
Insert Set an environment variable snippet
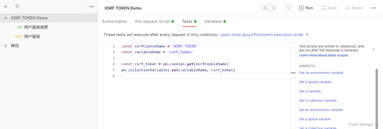321,110
